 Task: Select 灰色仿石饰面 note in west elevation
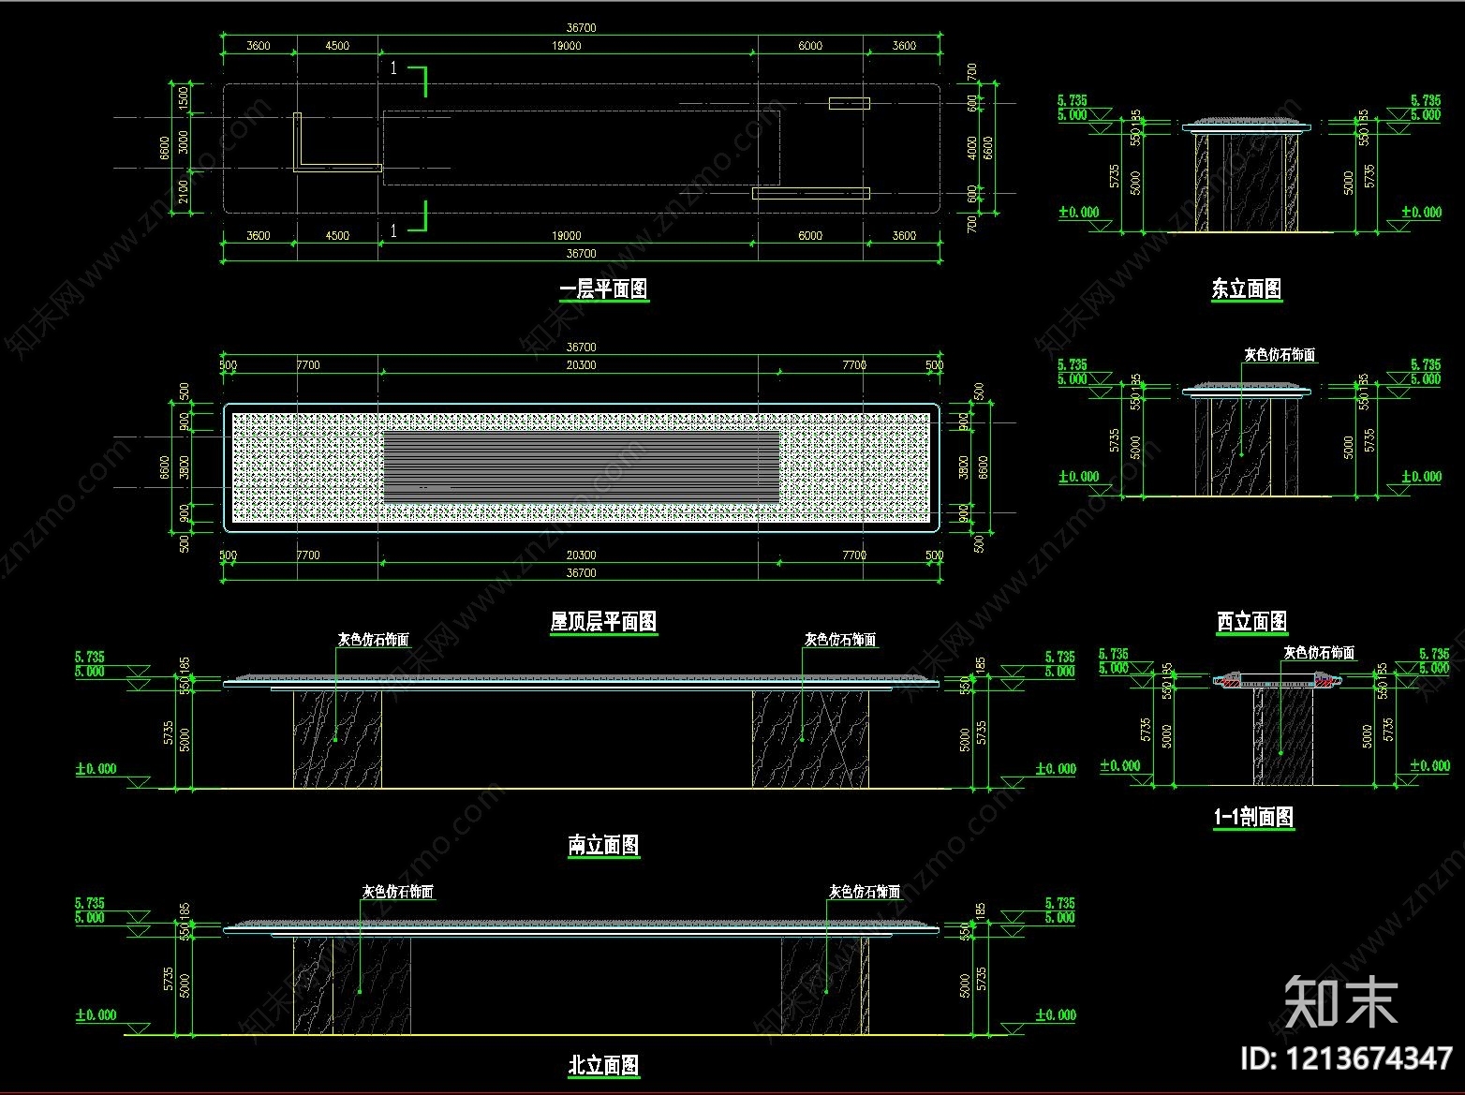click(x=1280, y=355)
